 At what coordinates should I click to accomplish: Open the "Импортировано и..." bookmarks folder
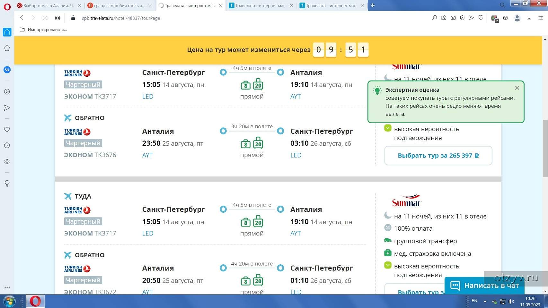coord(43,30)
